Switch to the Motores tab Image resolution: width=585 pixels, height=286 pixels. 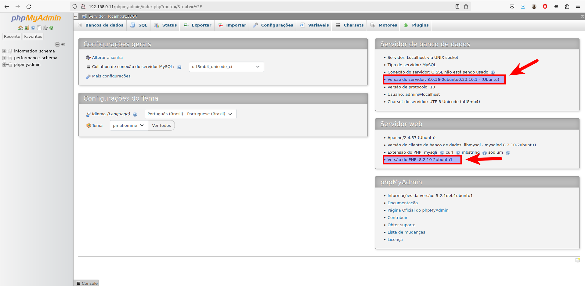pos(384,25)
